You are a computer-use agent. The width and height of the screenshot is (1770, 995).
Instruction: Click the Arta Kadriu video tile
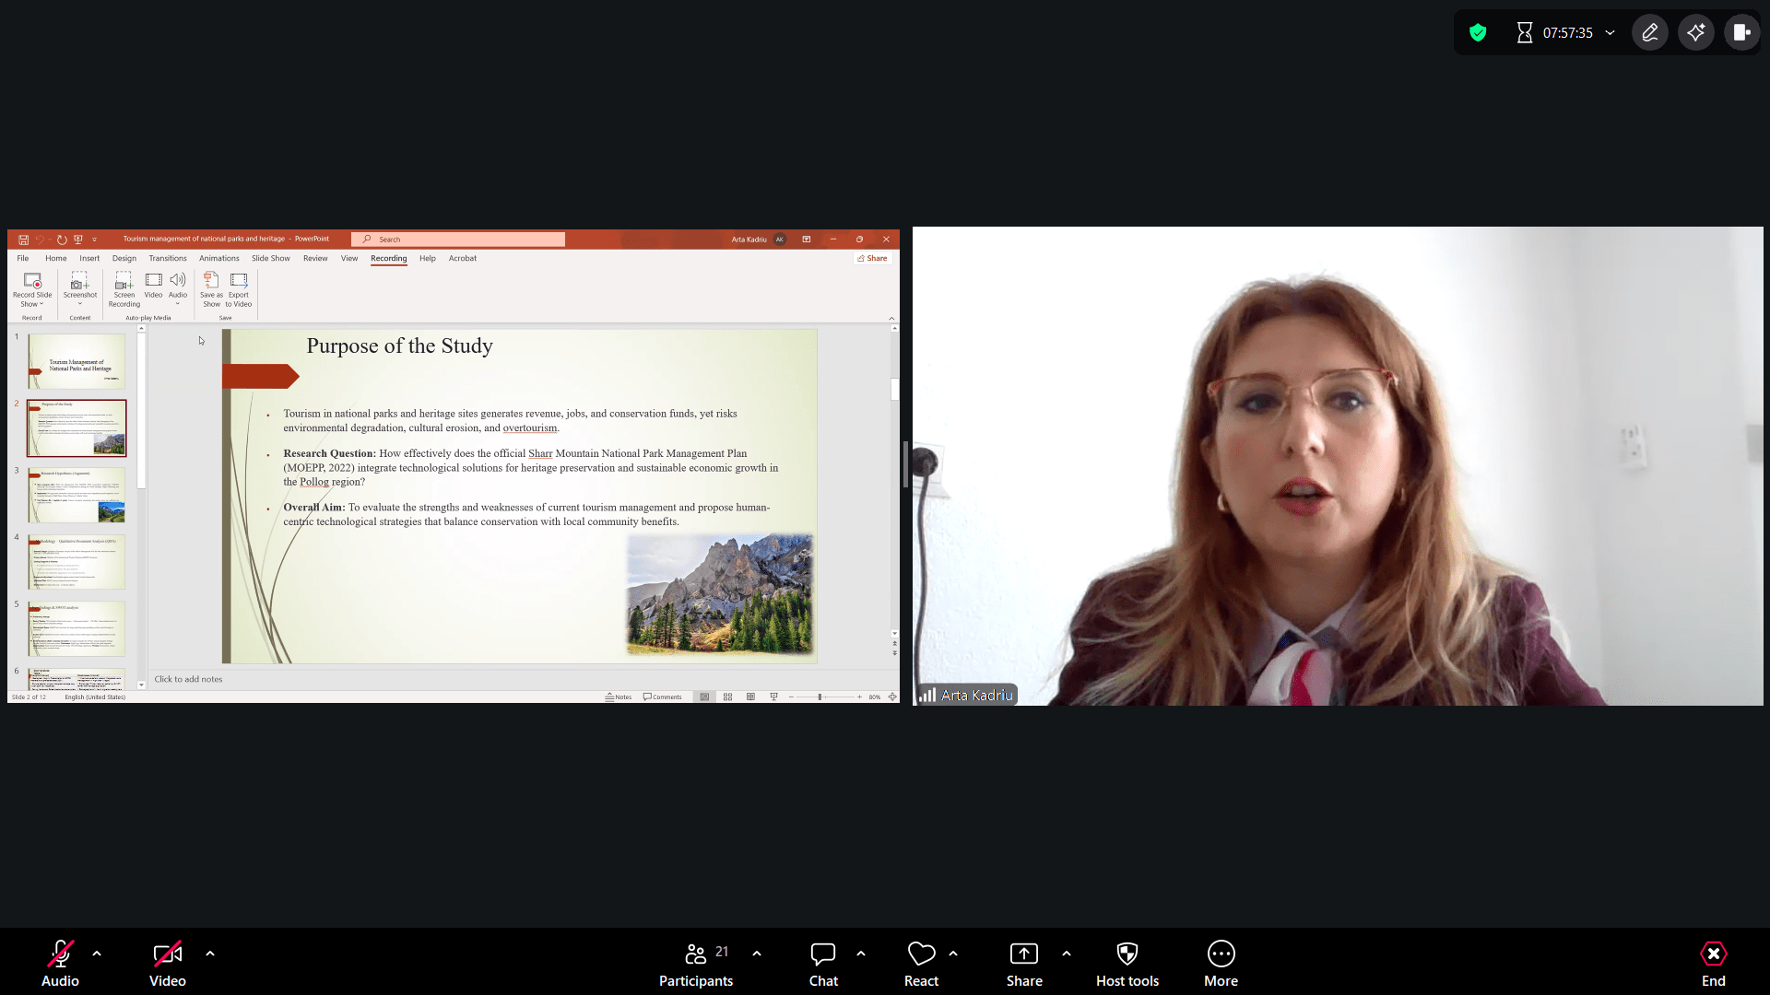coord(1337,465)
